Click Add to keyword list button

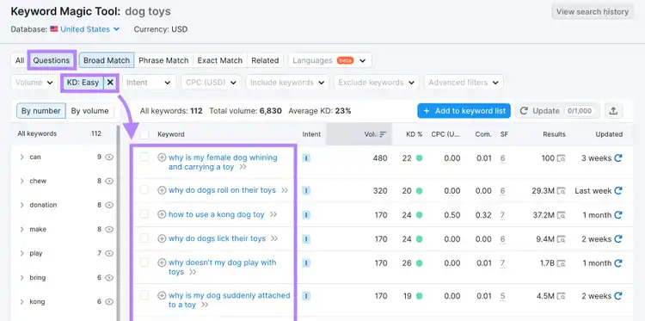click(464, 111)
